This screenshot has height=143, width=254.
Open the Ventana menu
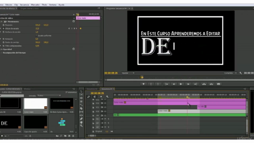(x=53, y=5)
